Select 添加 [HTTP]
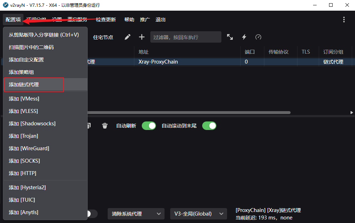The width and height of the screenshot is (355, 223). [45, 174]
